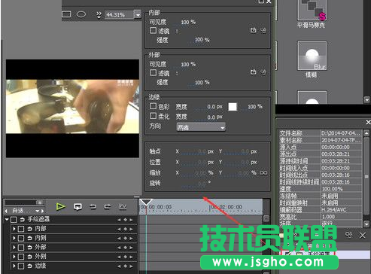Screen dimensions: 371x274
Task: Reset 内部 row with return-arrow icon
Action: (29, 229)
